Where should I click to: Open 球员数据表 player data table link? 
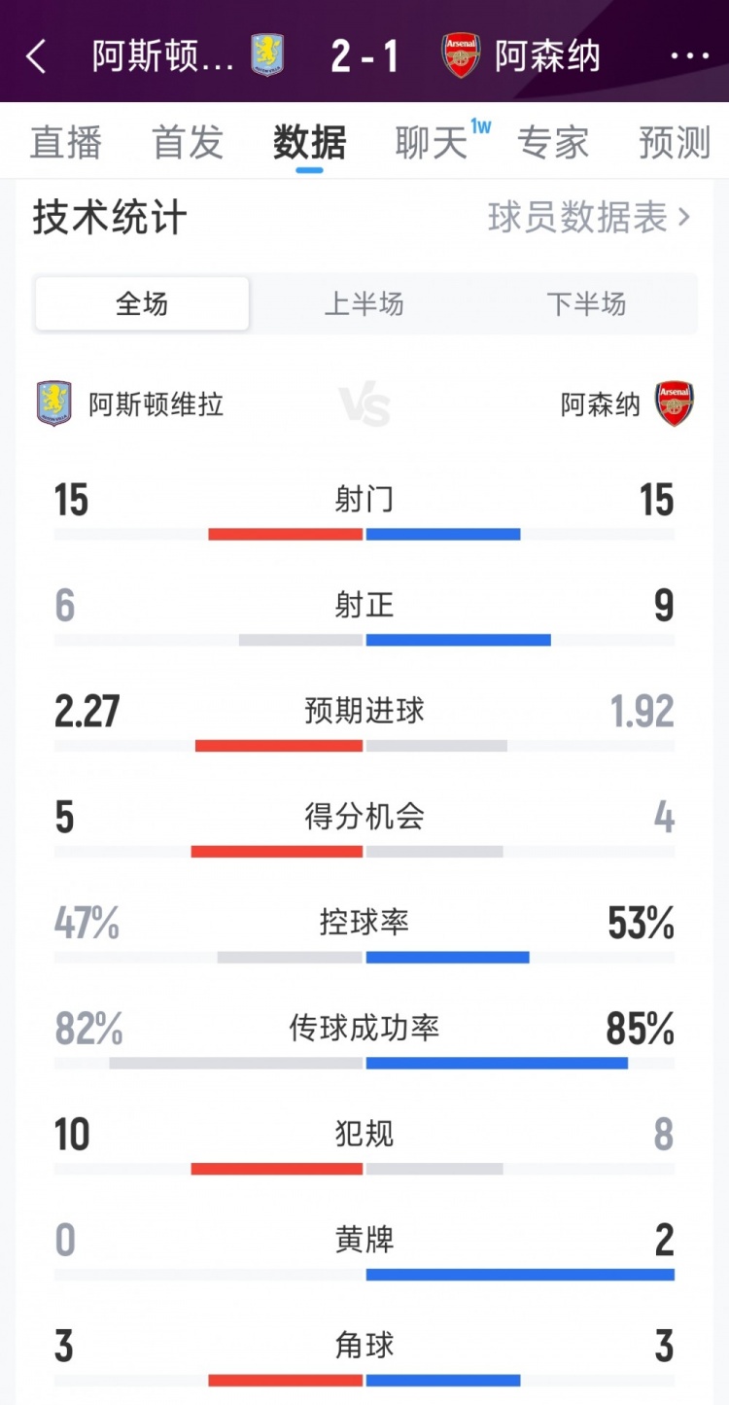click(577, 217)
